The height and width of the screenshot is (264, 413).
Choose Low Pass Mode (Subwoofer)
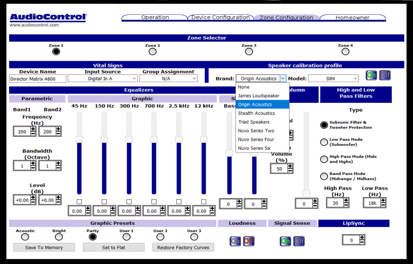click(x=324, y=142)
